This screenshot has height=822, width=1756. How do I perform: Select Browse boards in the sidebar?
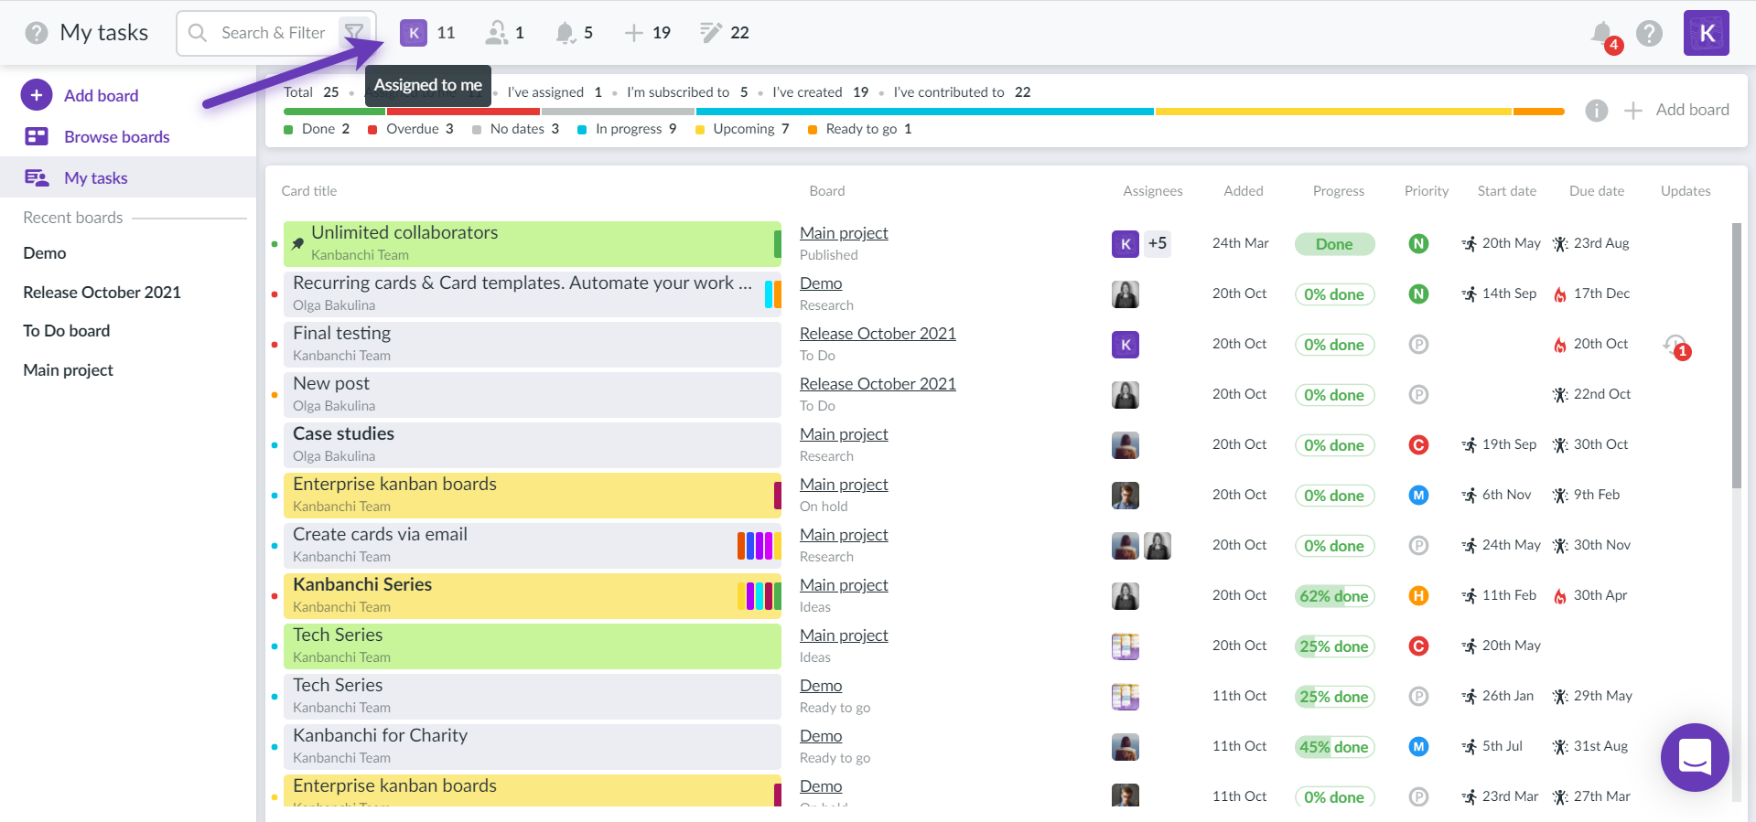point(117,136)
